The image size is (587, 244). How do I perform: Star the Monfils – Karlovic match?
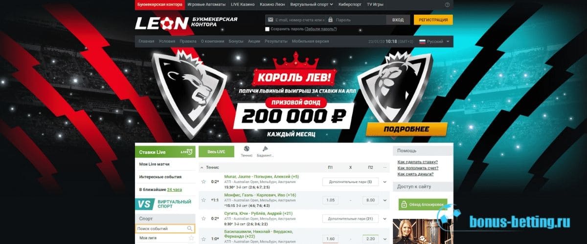[203, 200]
